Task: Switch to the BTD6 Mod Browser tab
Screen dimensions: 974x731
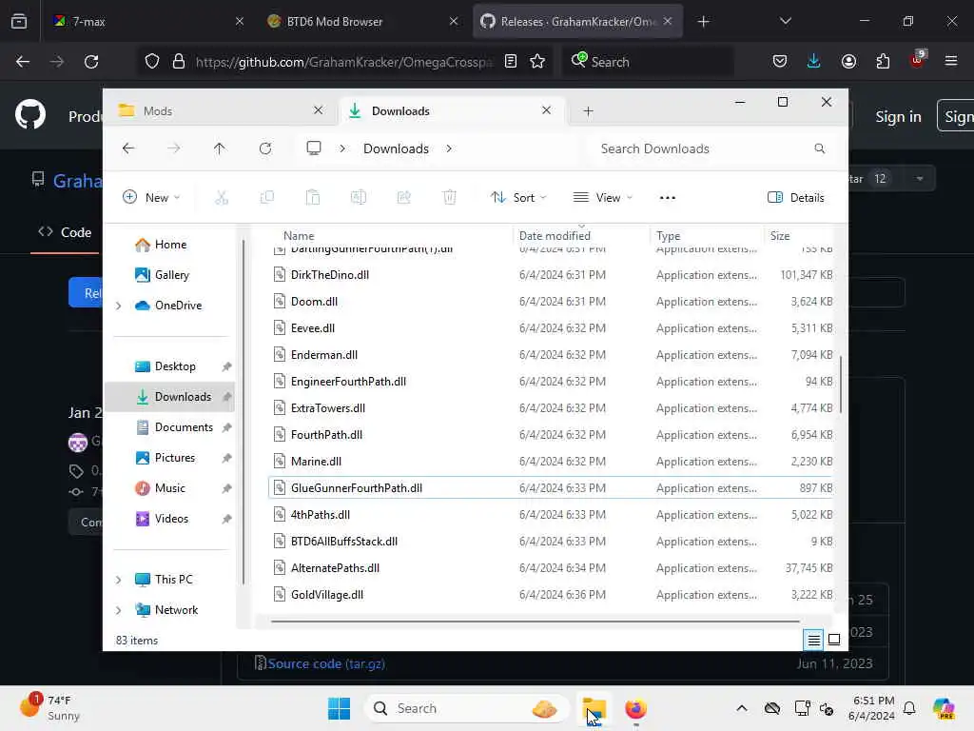Action: pyautogui.click(x=362, y=22)
